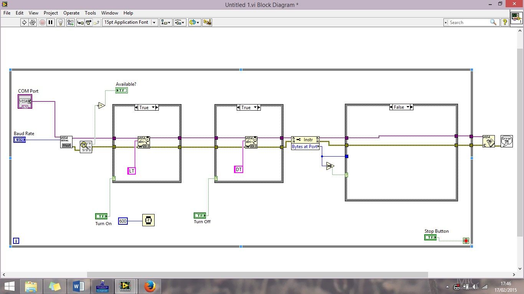Click the Step Over debugging button
Screen dimensions: 524x294
pyautogui.click(x=88, y=22)
